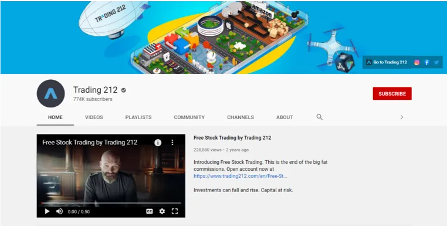Open the Playlists tab
The image size is (447, 226).
point(138,117)
